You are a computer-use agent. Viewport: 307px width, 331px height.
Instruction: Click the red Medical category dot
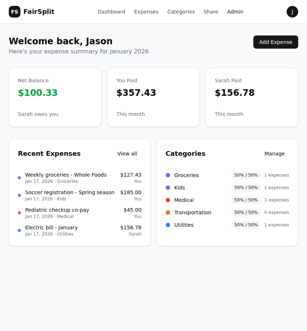(x=169, y=200)
